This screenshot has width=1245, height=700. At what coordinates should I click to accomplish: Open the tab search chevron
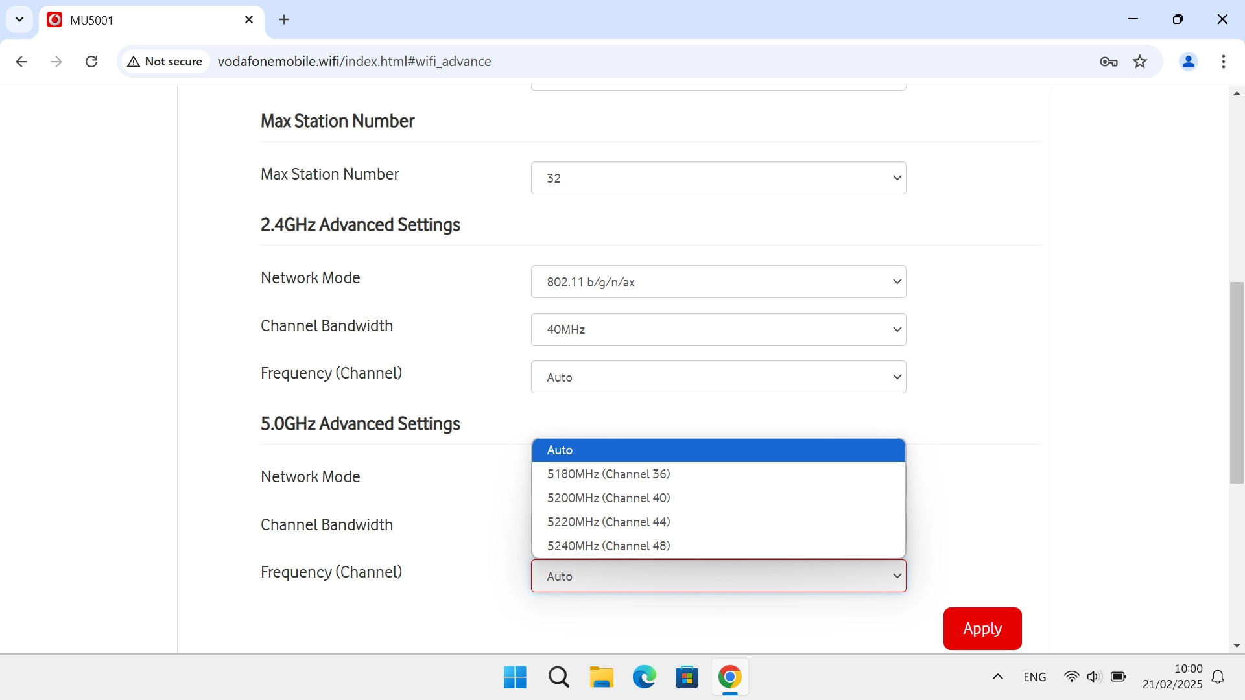click(19, 19)
